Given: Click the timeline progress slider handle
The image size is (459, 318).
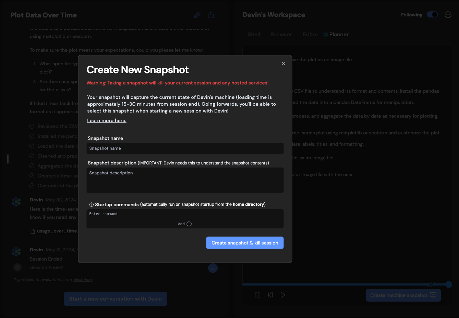Looking at the screenshot, I should (x=449, y=284).
